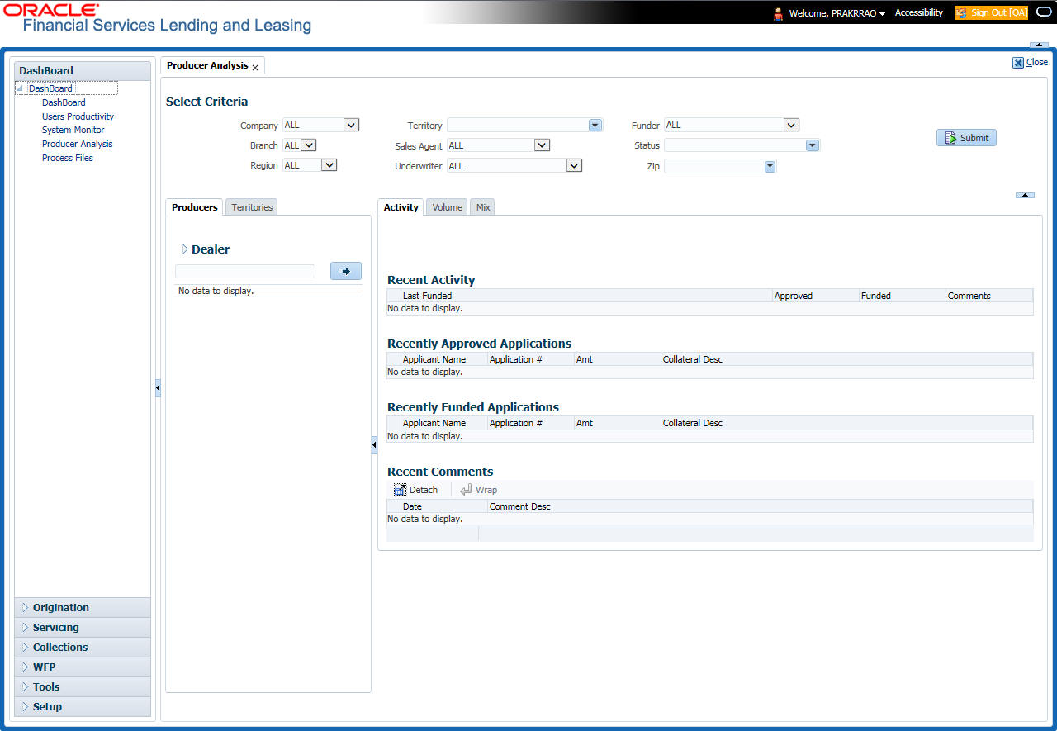This screenshot has height=731, width=1057.
Task: Open the Welcome, PRAKRRAO user menu
Action: point(837,13)
